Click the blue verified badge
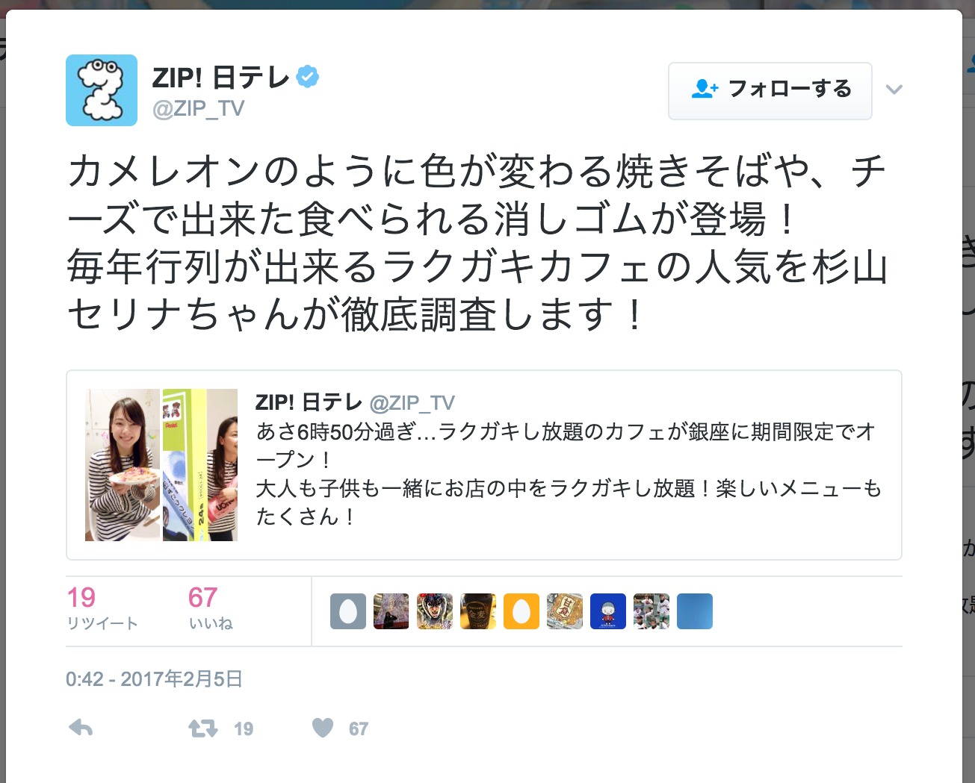Viewport: 975px width, 783px height. 308,77
